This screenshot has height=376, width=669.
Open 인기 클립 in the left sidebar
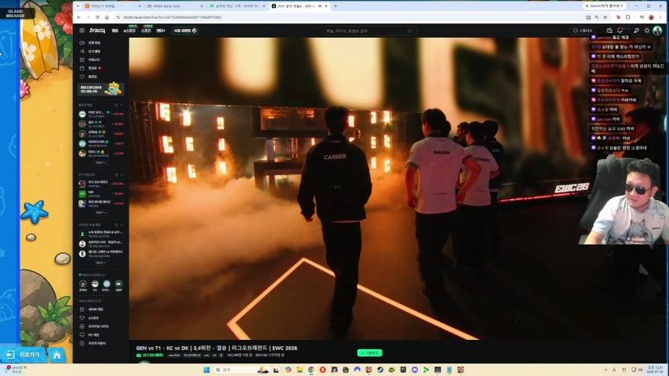tap(90, 52)
